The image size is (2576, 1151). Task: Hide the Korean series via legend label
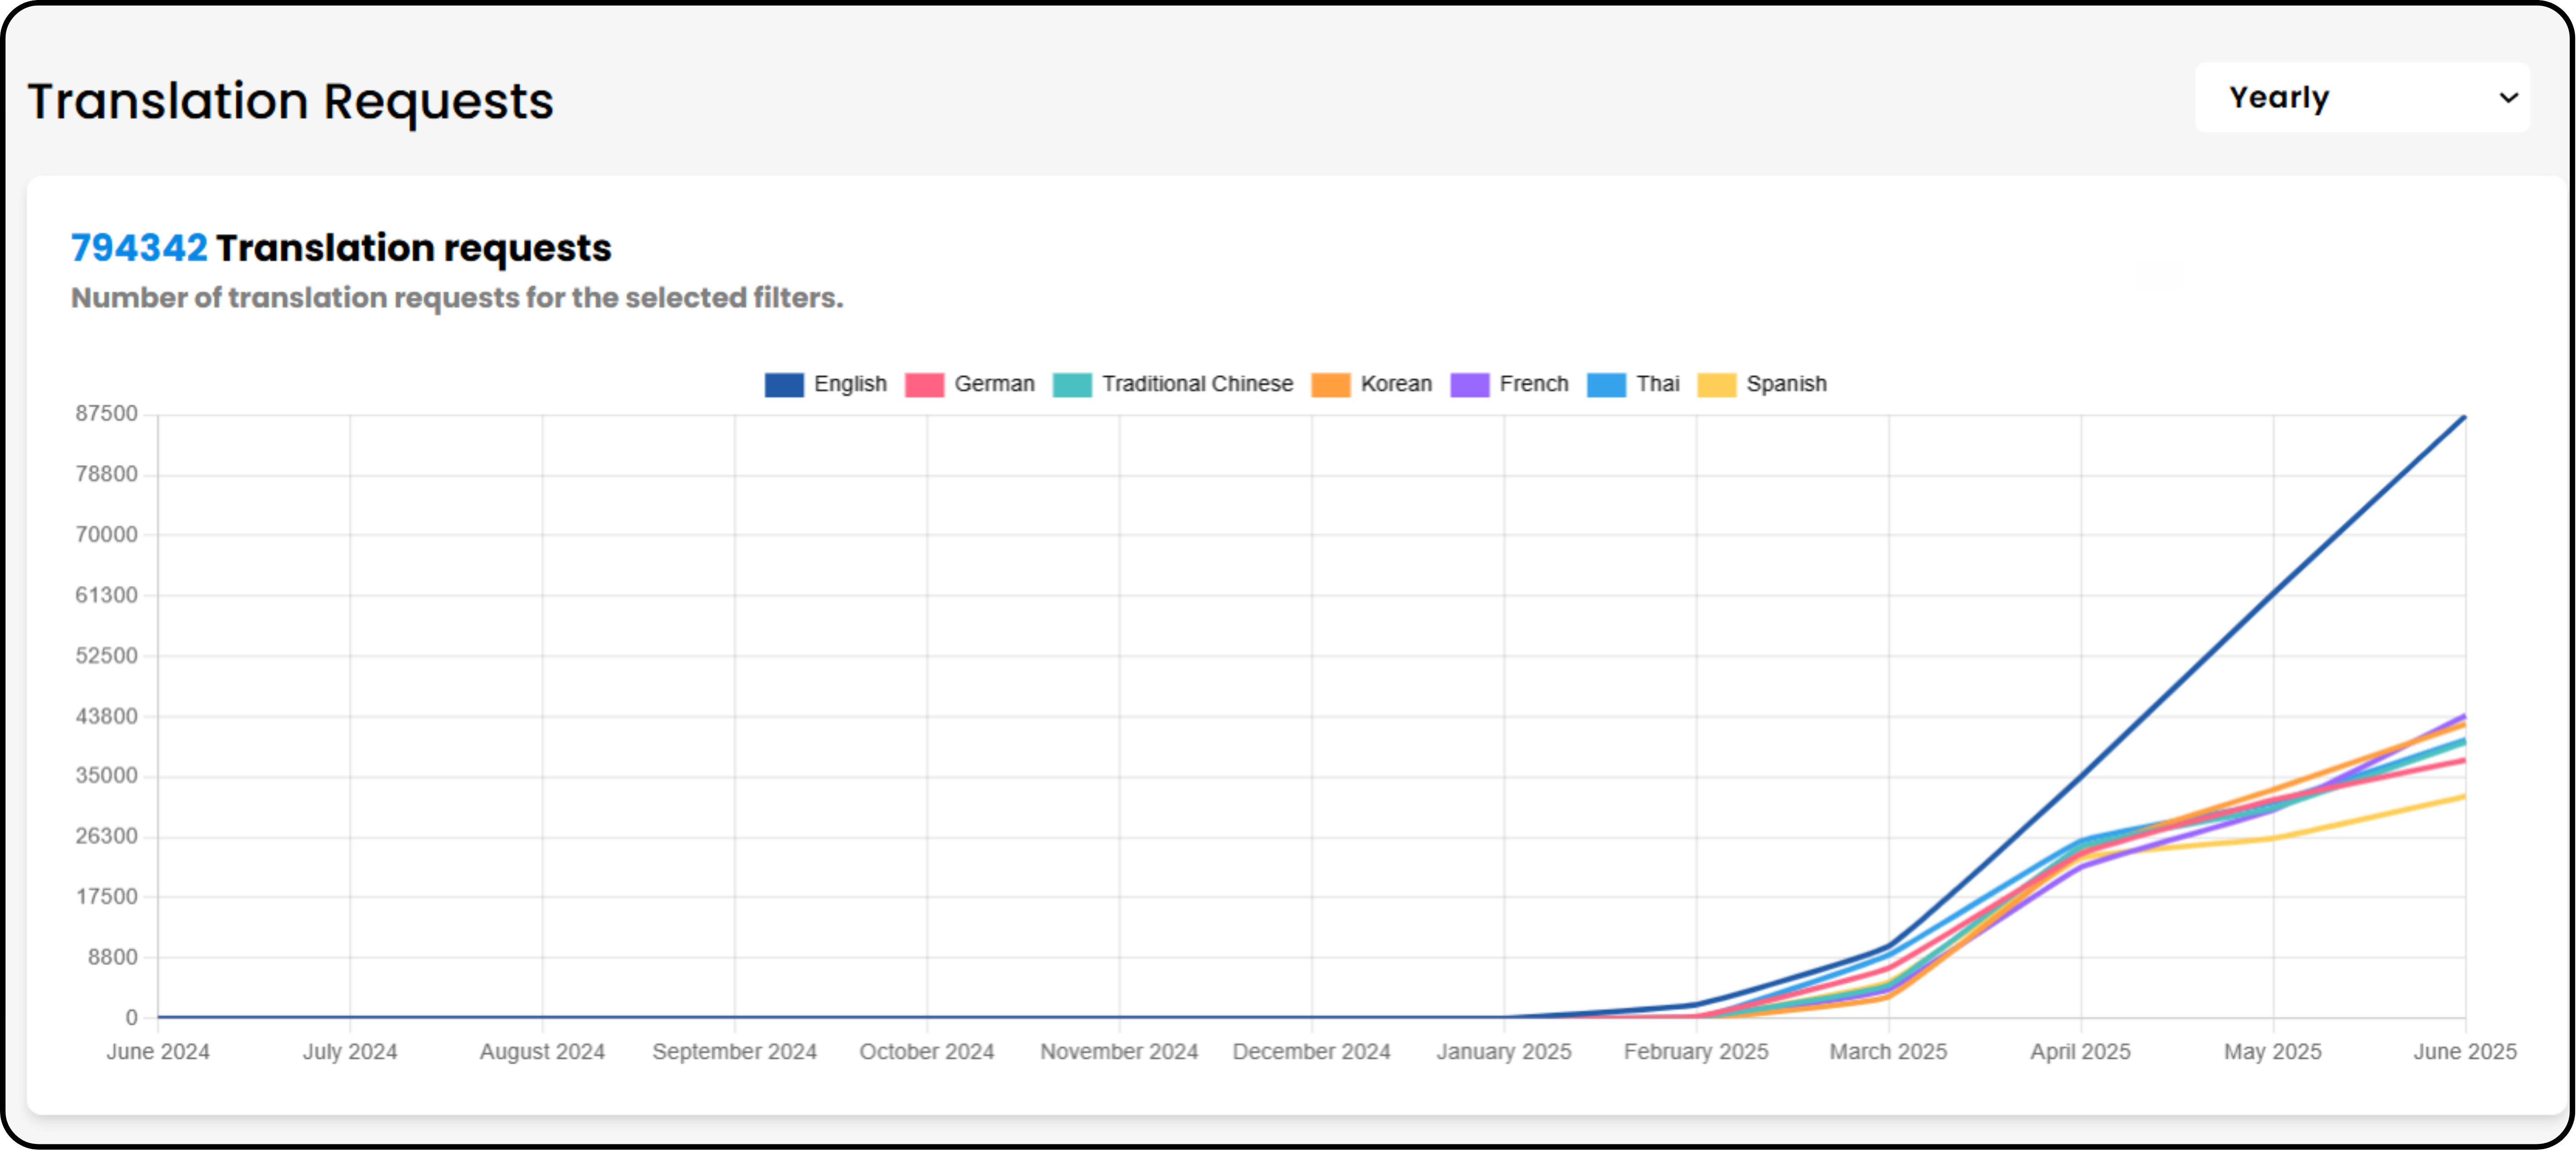1396,384
